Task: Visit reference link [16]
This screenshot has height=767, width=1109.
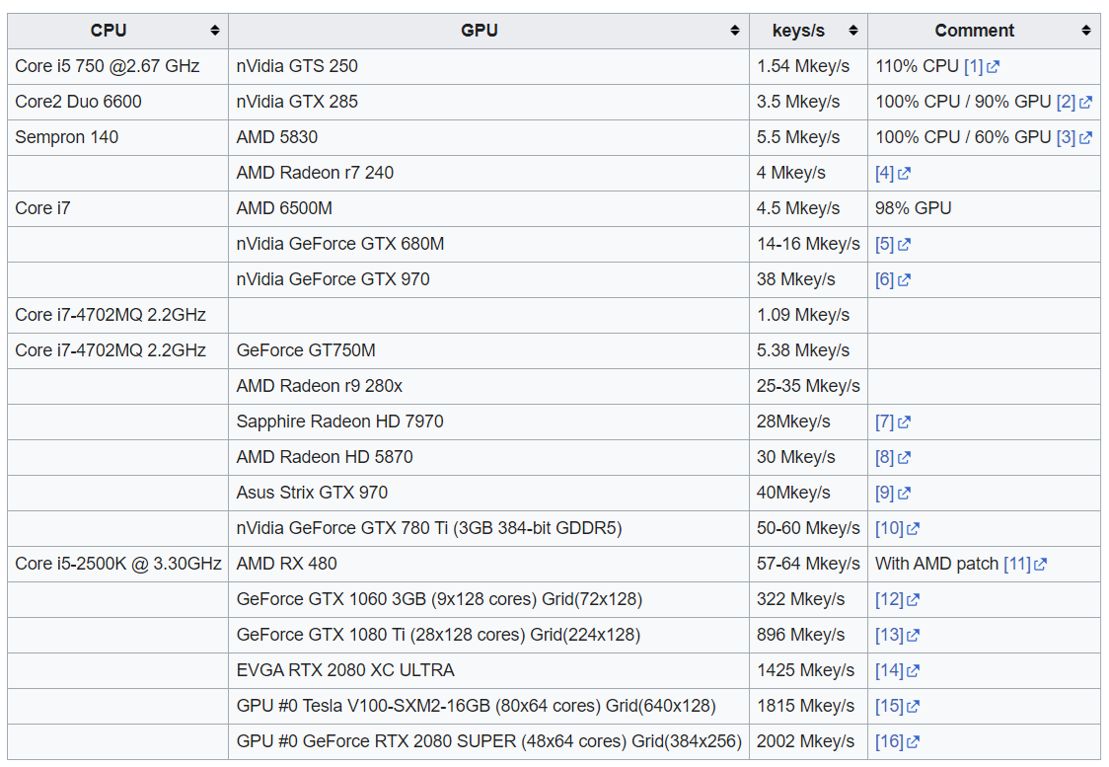Action: (x=898, y=741)
